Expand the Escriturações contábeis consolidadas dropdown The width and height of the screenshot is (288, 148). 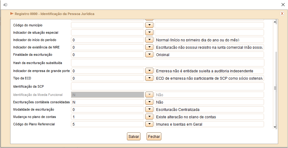tap(149, 102)
